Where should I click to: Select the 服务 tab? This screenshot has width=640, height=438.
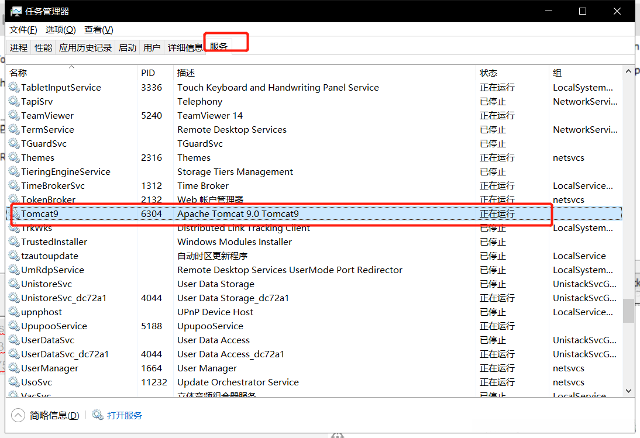coord(219,47)
